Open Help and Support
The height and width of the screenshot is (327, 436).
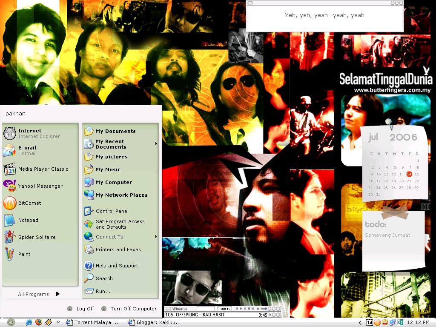[120, 266]
